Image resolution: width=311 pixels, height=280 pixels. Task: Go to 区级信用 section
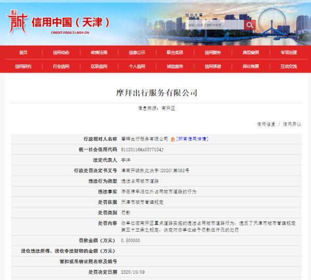99,66
